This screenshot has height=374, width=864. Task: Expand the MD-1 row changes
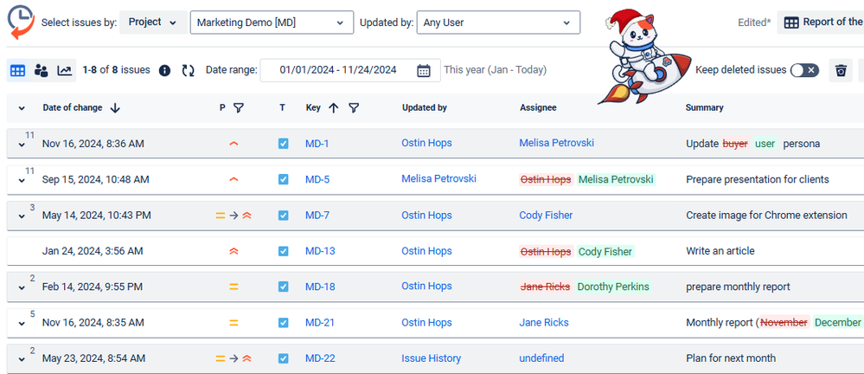point(22,145)
